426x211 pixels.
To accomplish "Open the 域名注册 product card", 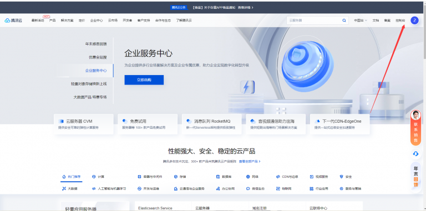I will coord(277,206).
